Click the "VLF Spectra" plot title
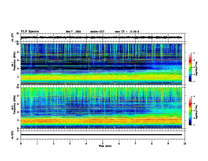Image resolution: width=208 pixels, height=161 pixels. pyautogui.click(x=30, y=32)
